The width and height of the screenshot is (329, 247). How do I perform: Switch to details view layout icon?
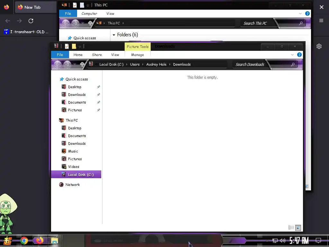[x=291, y=228]
